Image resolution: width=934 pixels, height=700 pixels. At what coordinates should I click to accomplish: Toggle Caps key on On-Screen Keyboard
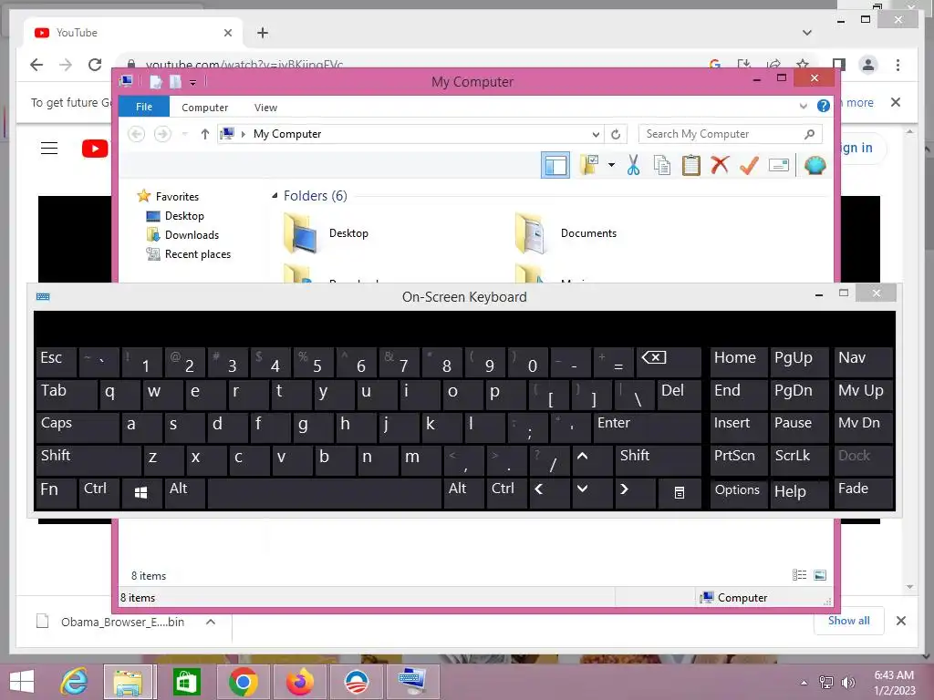coord(78,428)
